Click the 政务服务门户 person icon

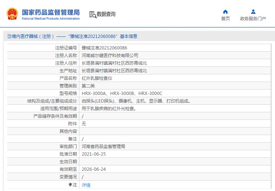(253, 12)
